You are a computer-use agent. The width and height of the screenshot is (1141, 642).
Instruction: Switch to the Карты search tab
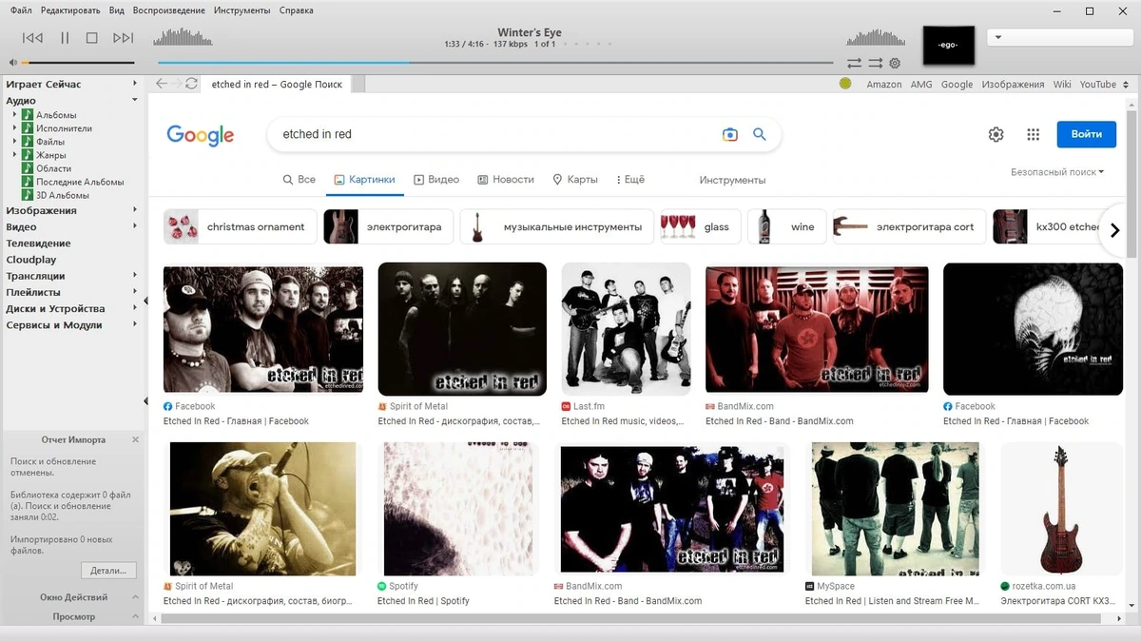click(575, 179)
